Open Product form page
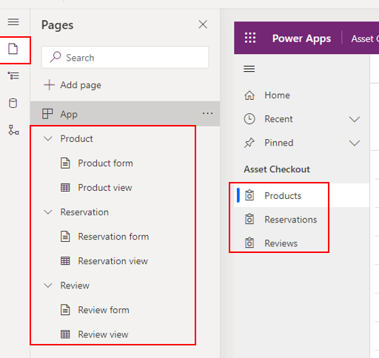The height and width of the screenshot is (358, 379). 105,163
